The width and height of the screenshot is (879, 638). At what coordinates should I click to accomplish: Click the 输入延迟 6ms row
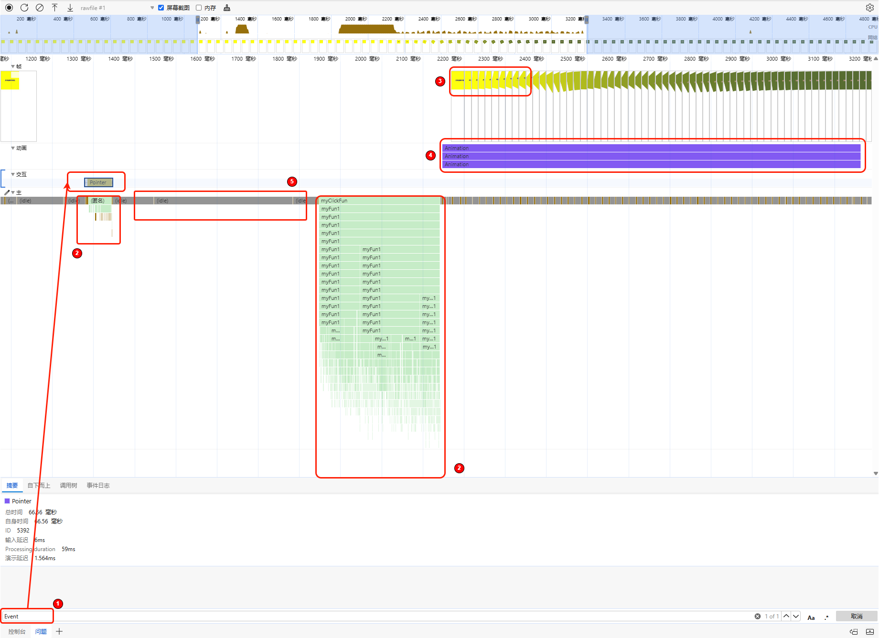pyautogui.click(x=25, y=540)
